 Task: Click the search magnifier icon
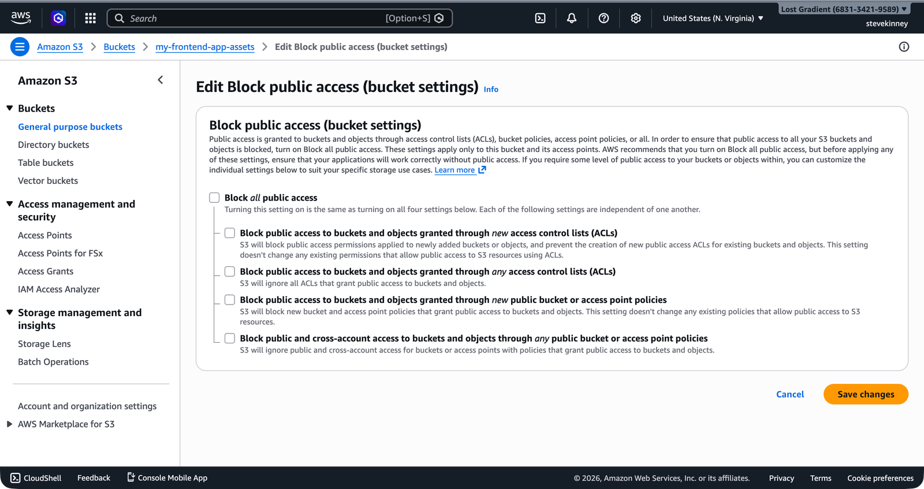click(120, 18)
